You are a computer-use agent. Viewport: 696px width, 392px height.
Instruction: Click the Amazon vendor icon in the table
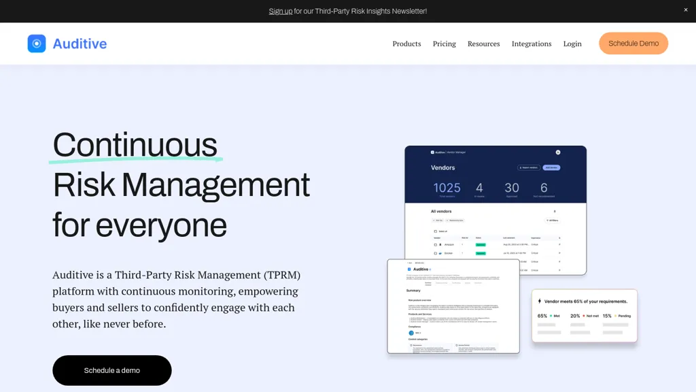coord(440,244)
